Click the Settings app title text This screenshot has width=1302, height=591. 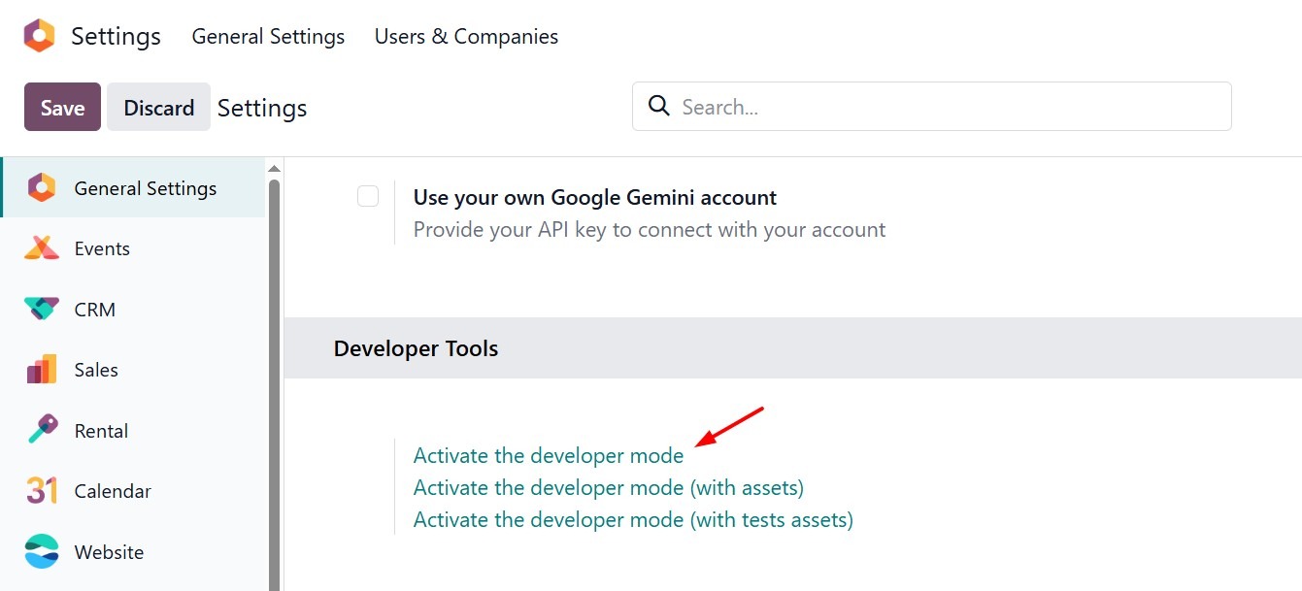tap(116, 36)
